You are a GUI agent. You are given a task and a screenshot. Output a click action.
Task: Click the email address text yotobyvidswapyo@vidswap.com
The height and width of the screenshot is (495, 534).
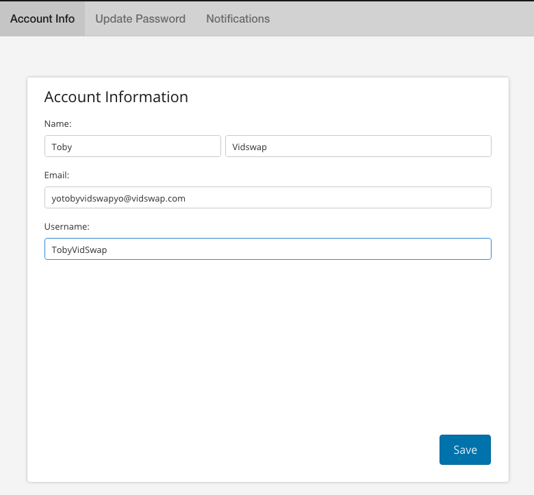pyautogui.click(x=118, y=198)
